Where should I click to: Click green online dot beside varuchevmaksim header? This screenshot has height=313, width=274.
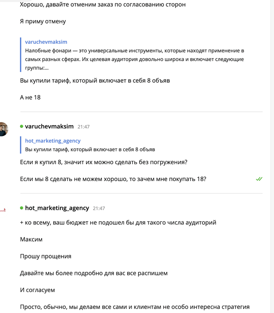[x=21, y=127]
